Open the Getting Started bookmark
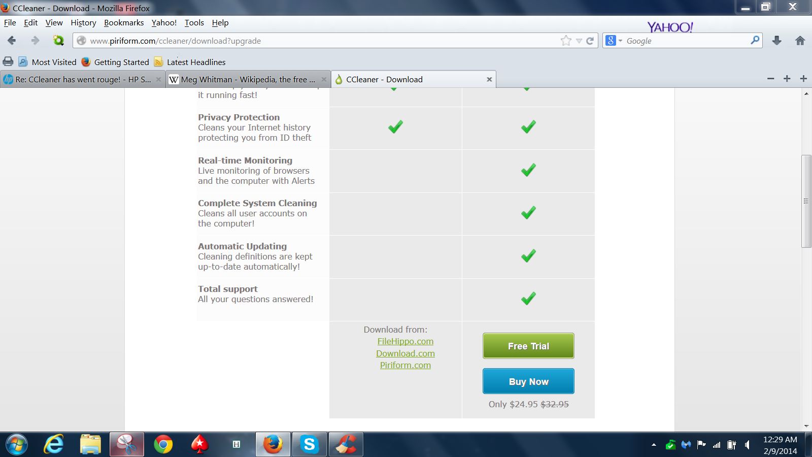812x457 pixels. [x=115, y=62]
